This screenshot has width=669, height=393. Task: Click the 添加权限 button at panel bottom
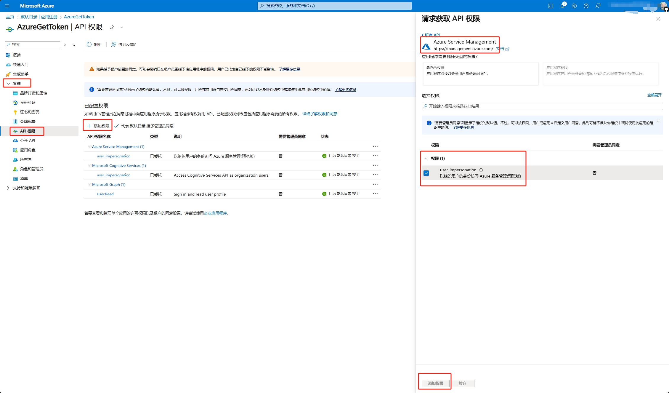point(435,384)
